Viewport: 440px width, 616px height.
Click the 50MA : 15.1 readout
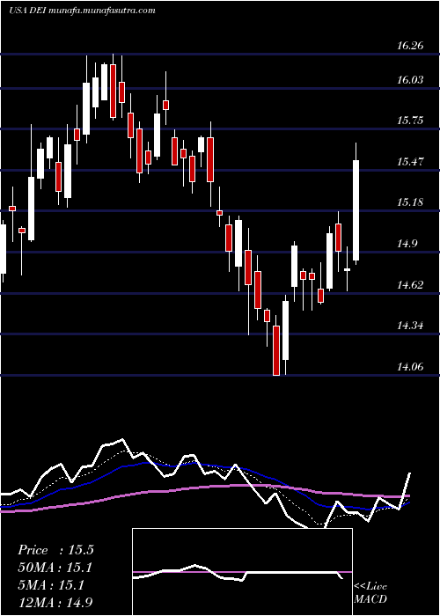click(x=55, y=568)
